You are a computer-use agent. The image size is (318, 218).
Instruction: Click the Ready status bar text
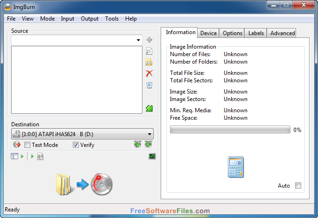pyautogui.click(x=12, y=210)
